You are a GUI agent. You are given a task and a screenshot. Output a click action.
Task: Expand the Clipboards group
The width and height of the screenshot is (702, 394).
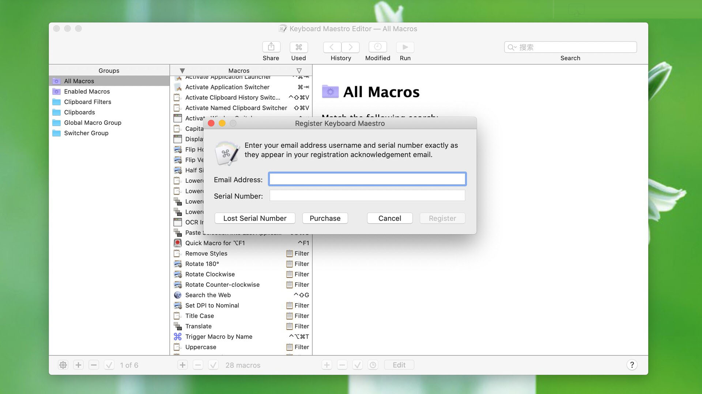click(x=79, y=112)
